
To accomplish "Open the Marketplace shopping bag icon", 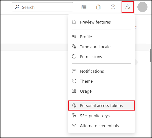I will [98, 7].
